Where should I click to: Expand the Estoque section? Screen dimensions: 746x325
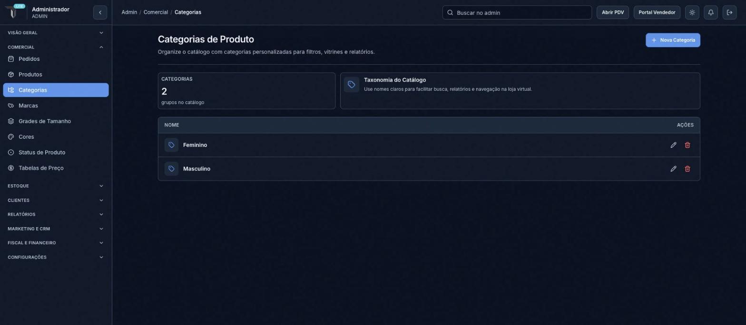(x=56, y=186)
